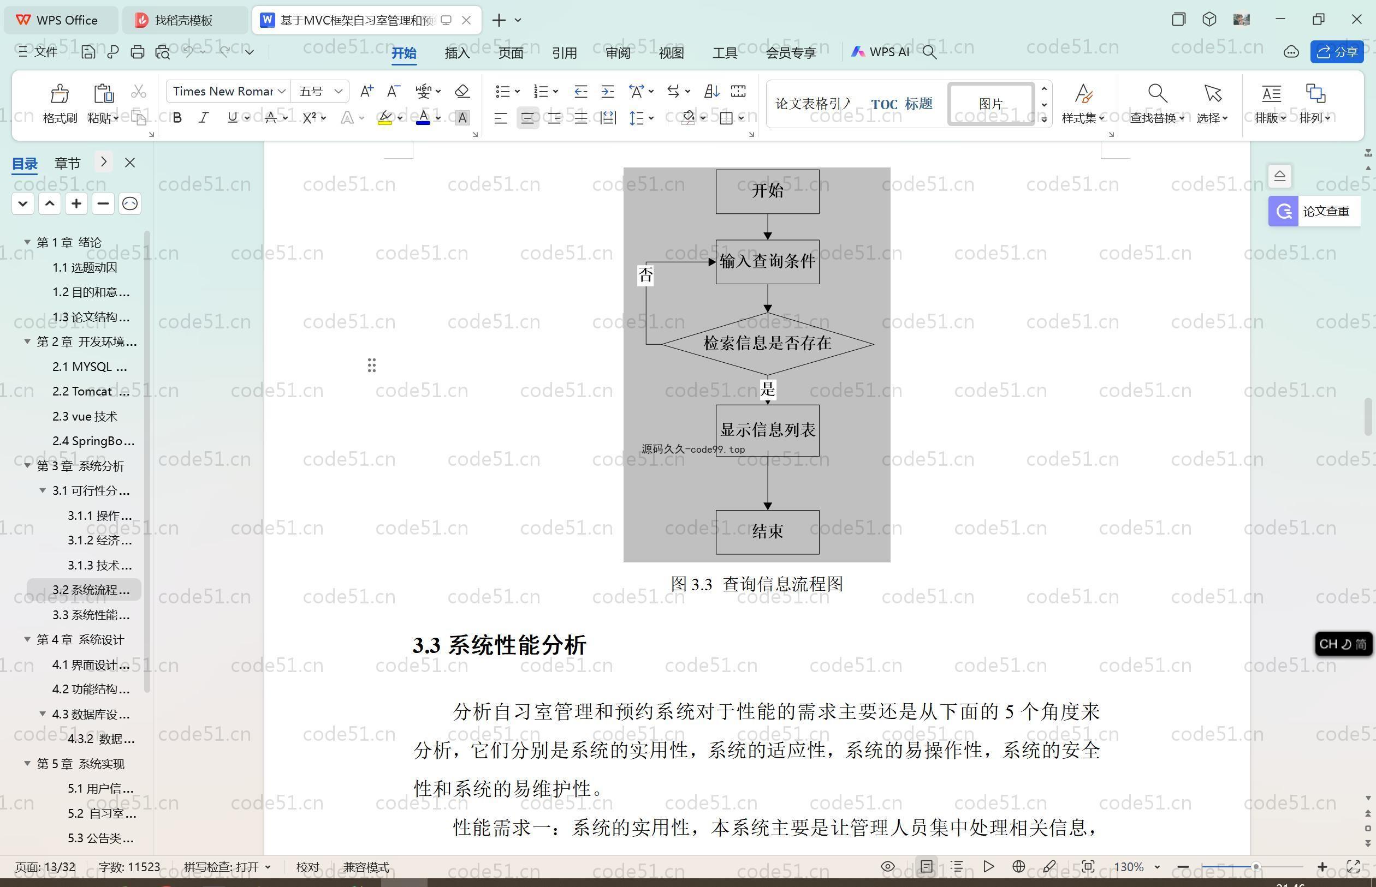Click the Distributed alignment icon
Viewport: 1376px width, 887px height.
pos(608,118)
